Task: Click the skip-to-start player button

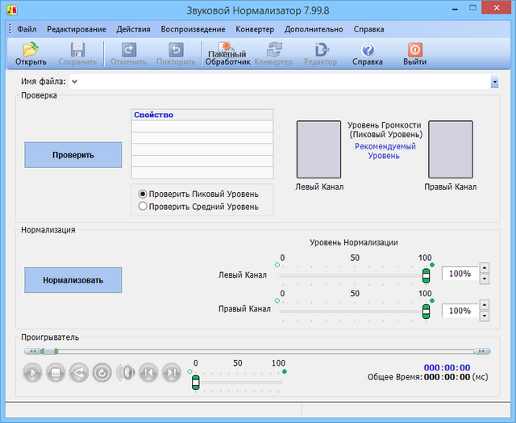Action: (148, 372)
